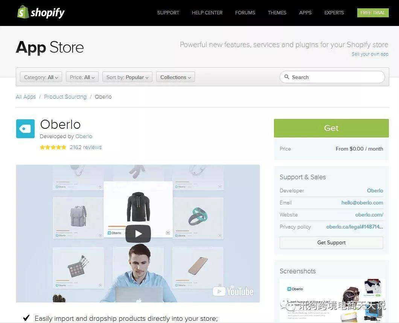This screenshot has height=323, width=399.
Task: Open the Category: All dropdown
Action: pyautogui.click(x=41, y=77)
